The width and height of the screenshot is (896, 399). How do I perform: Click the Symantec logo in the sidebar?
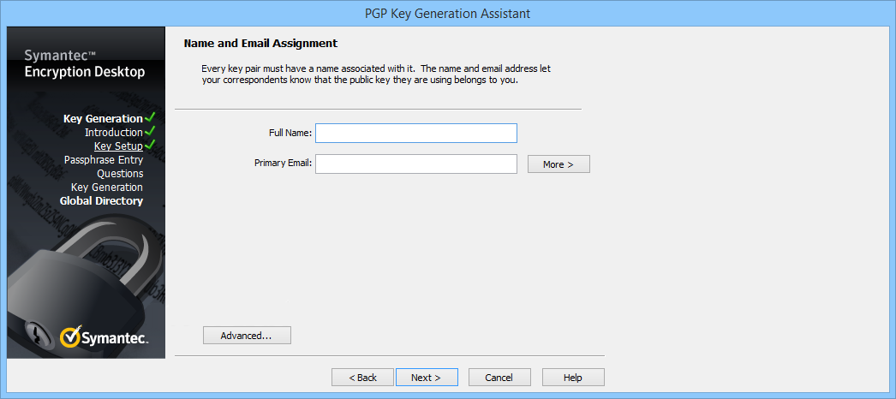(105, 337)
